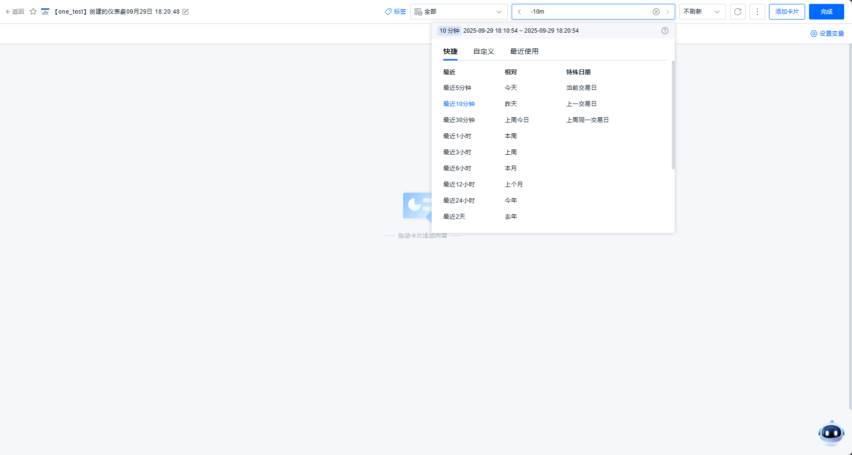Click the -10m time range input field
The height and width of the screenshot is (455, 852).
[586, 12]
